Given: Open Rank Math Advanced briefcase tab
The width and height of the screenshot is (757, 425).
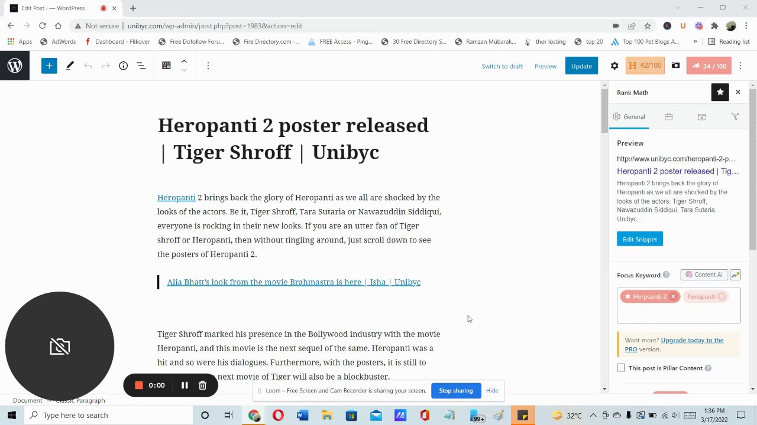Looking at the screenshot, I should tap(668, 116).
